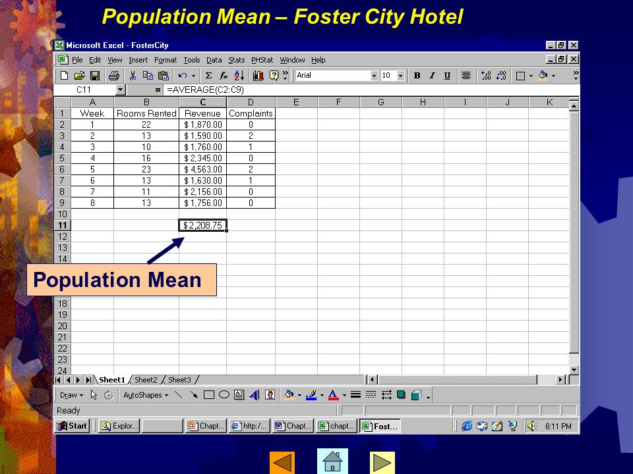Click the Fill Color paint bucket
The width and height of the screenshot is (633, 474).
543,75
